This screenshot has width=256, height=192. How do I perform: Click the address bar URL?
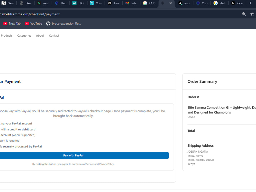pos(30,14)
